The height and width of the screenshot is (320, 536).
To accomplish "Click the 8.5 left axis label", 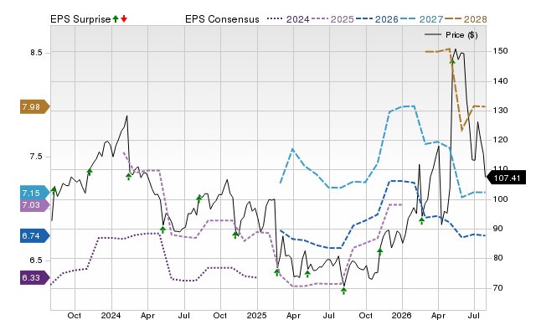I will 36,53.
